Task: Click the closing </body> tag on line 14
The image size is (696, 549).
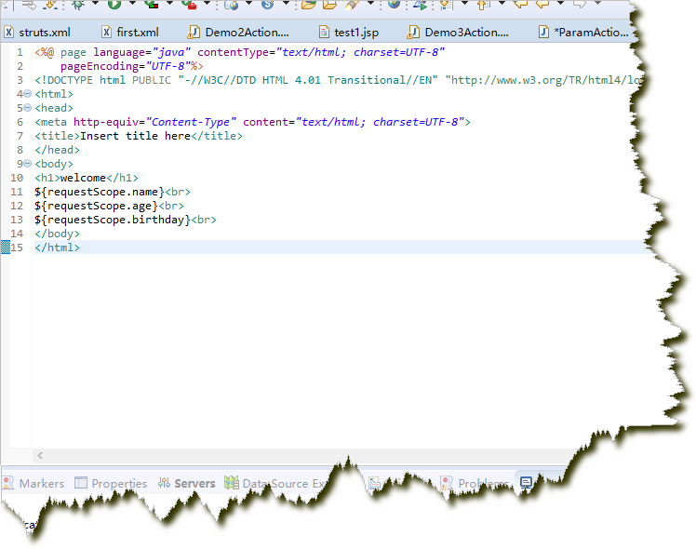Action: tap(58, 234)
